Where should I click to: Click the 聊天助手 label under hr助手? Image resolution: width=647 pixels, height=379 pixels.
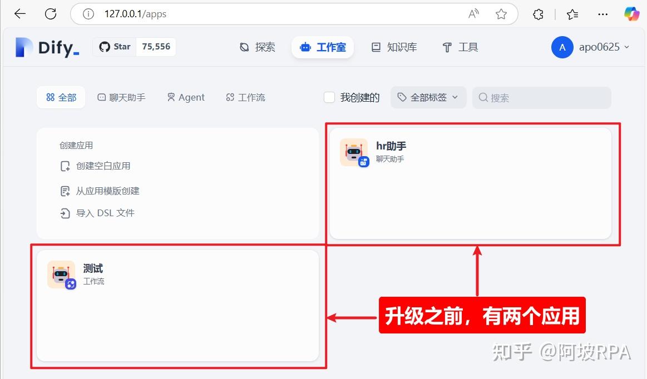390,159
